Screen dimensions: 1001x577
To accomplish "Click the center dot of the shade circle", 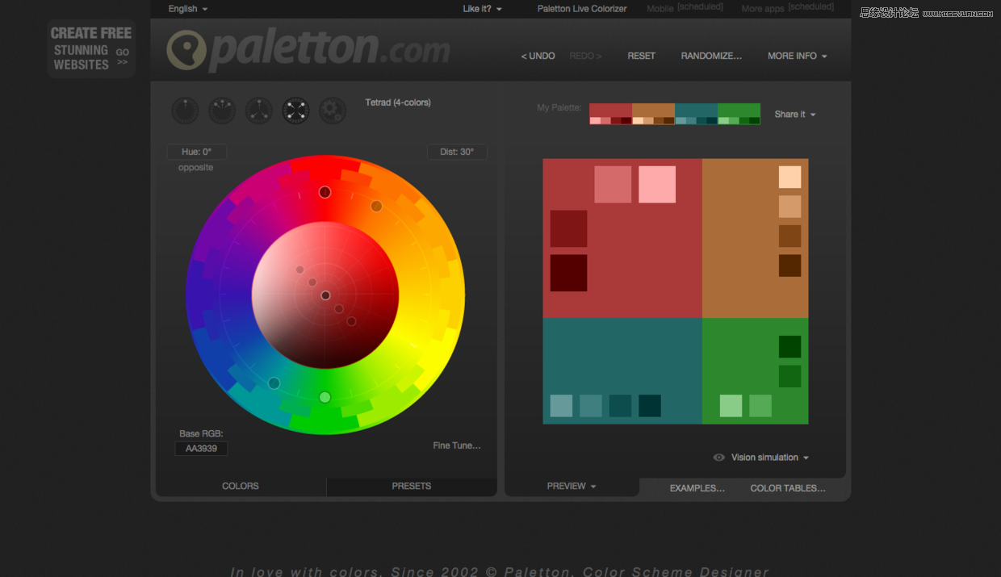I will 325,295.
